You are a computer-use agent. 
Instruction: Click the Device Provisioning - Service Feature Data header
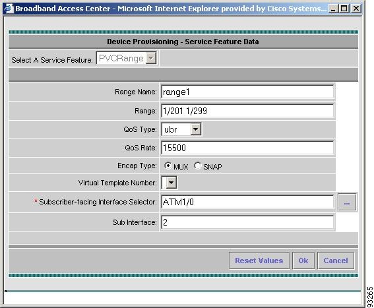(183, 42)
